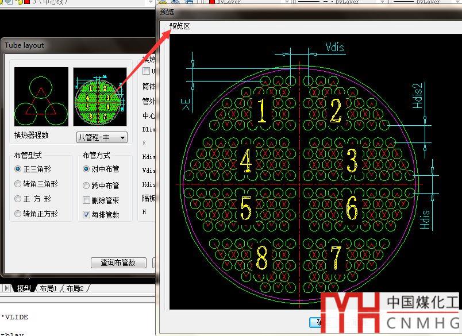
Task: Click the 换热器程数 label
Action: [x=32, y=135]
